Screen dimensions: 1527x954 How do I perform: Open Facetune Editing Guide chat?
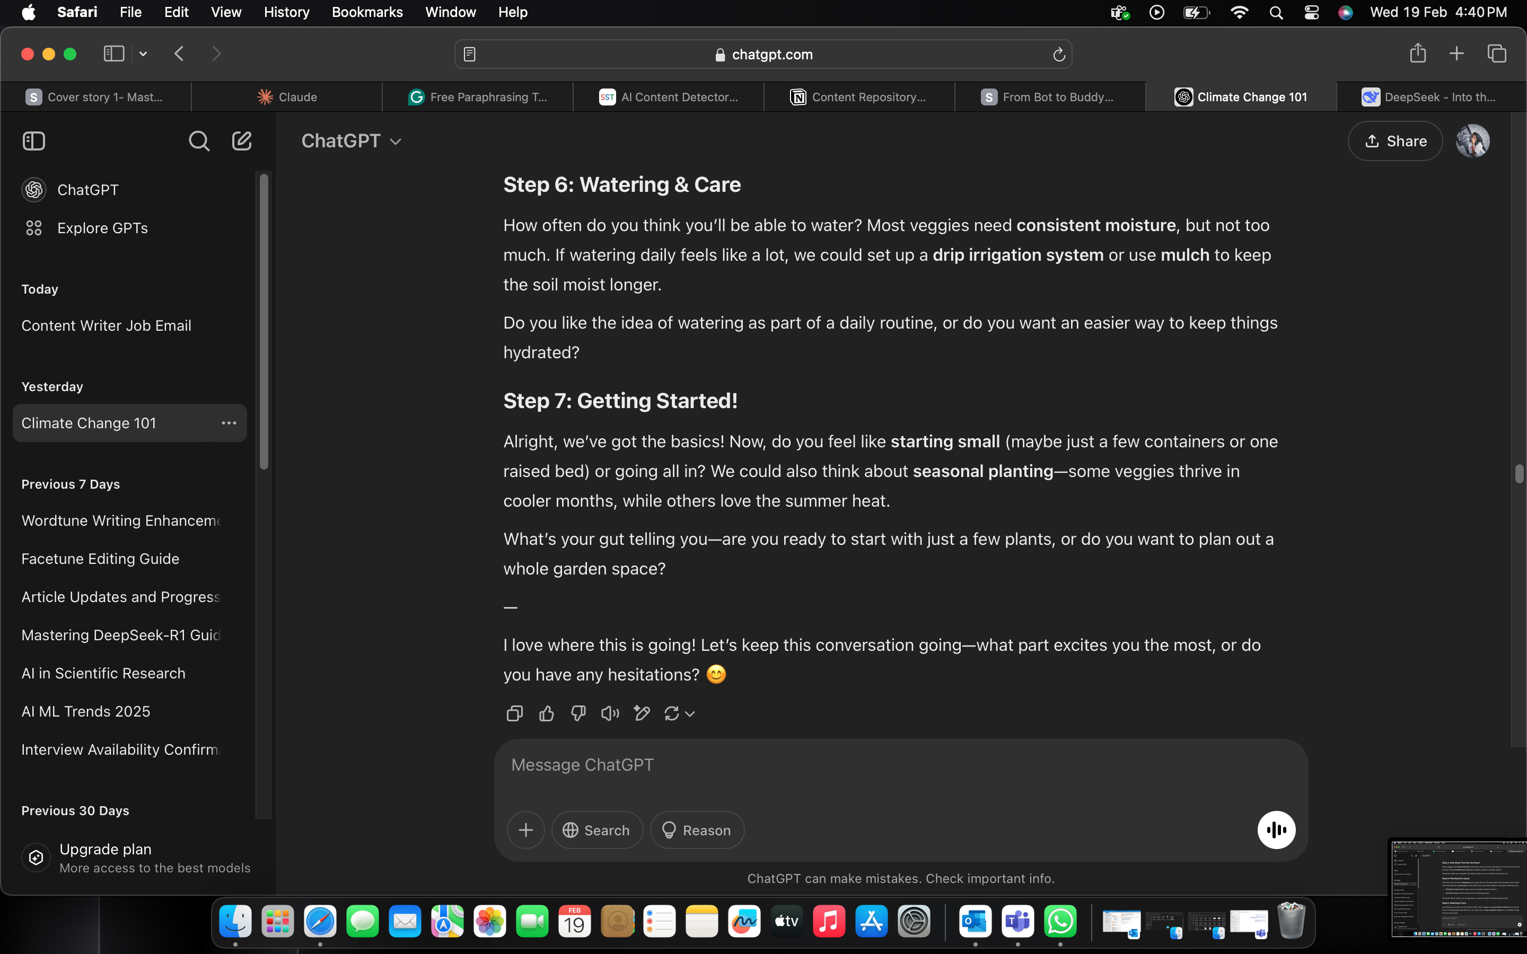129,559
